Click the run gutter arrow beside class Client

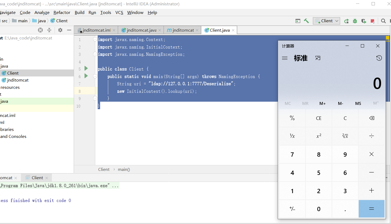tap(86, 69)
